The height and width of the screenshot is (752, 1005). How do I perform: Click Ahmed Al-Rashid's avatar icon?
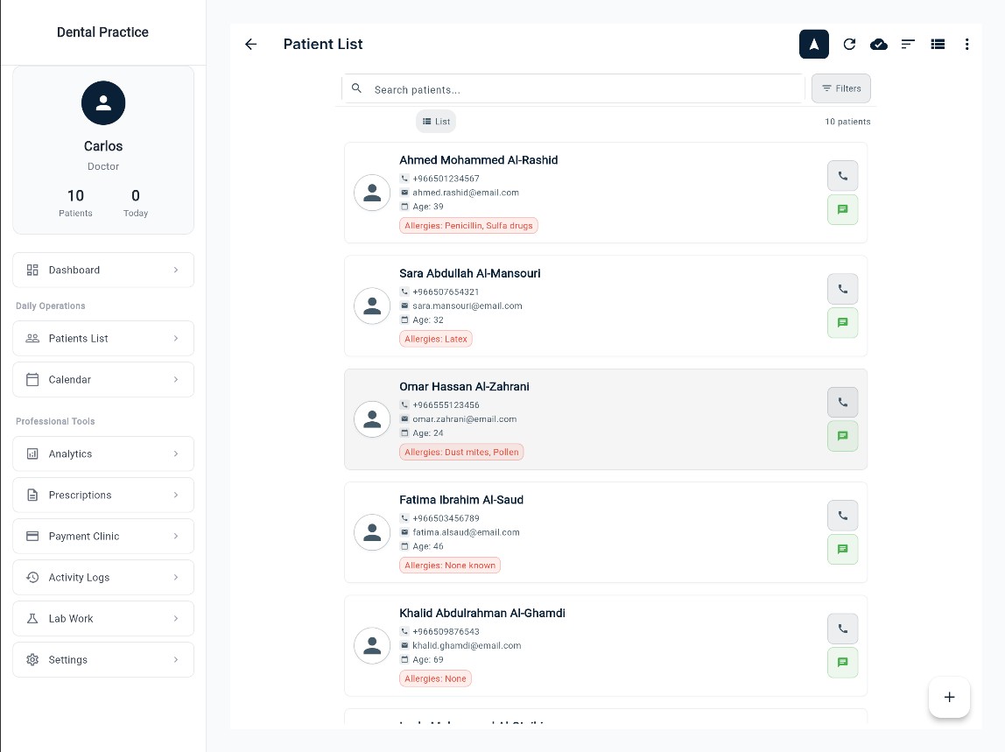(372, 193)
